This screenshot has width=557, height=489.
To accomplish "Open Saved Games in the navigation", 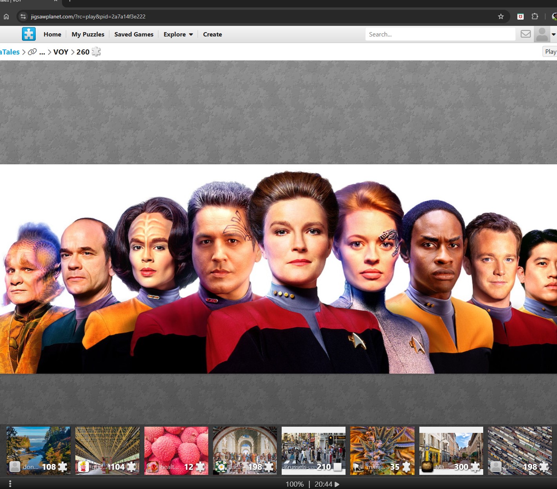I will (134, 35).
